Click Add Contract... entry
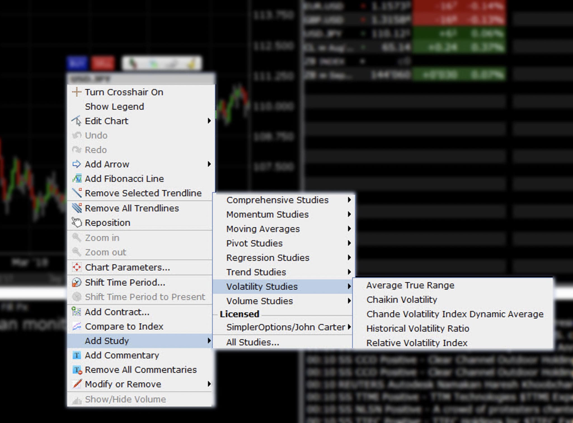Viewport: 573px width, 423px height. 117,312
